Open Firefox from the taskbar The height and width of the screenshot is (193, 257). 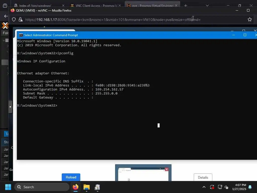point(76,187)
